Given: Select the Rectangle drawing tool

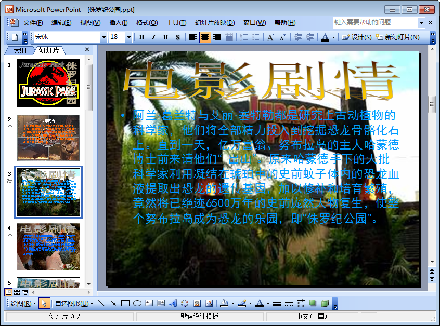Looking at the screenshot, I should click(125, 303).
